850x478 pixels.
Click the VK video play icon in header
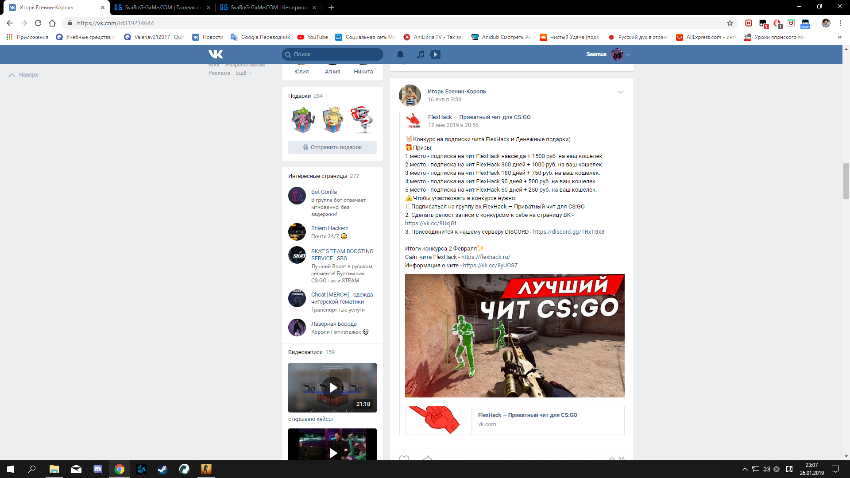tap(436, 54)
